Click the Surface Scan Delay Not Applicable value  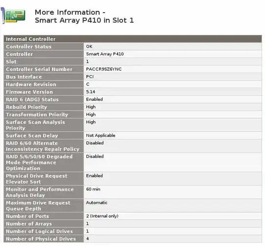[101, 135]
